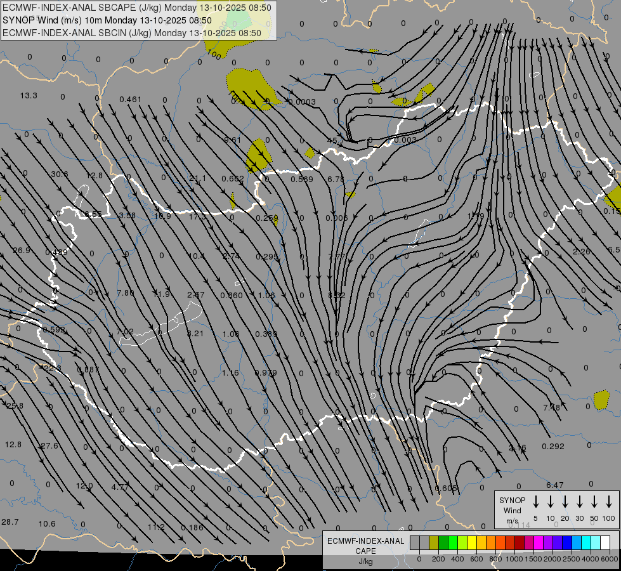
Task: Click the map value 0.569
Action: click(x=302, y=179)
